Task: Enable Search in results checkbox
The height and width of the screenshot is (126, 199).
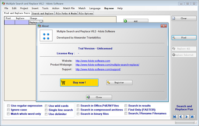Action: click(x=126, y=106)
